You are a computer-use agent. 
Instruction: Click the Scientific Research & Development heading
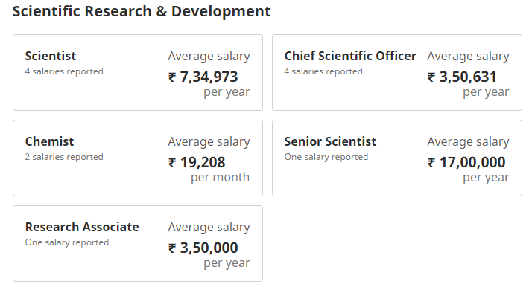click(x=142, y=11)
